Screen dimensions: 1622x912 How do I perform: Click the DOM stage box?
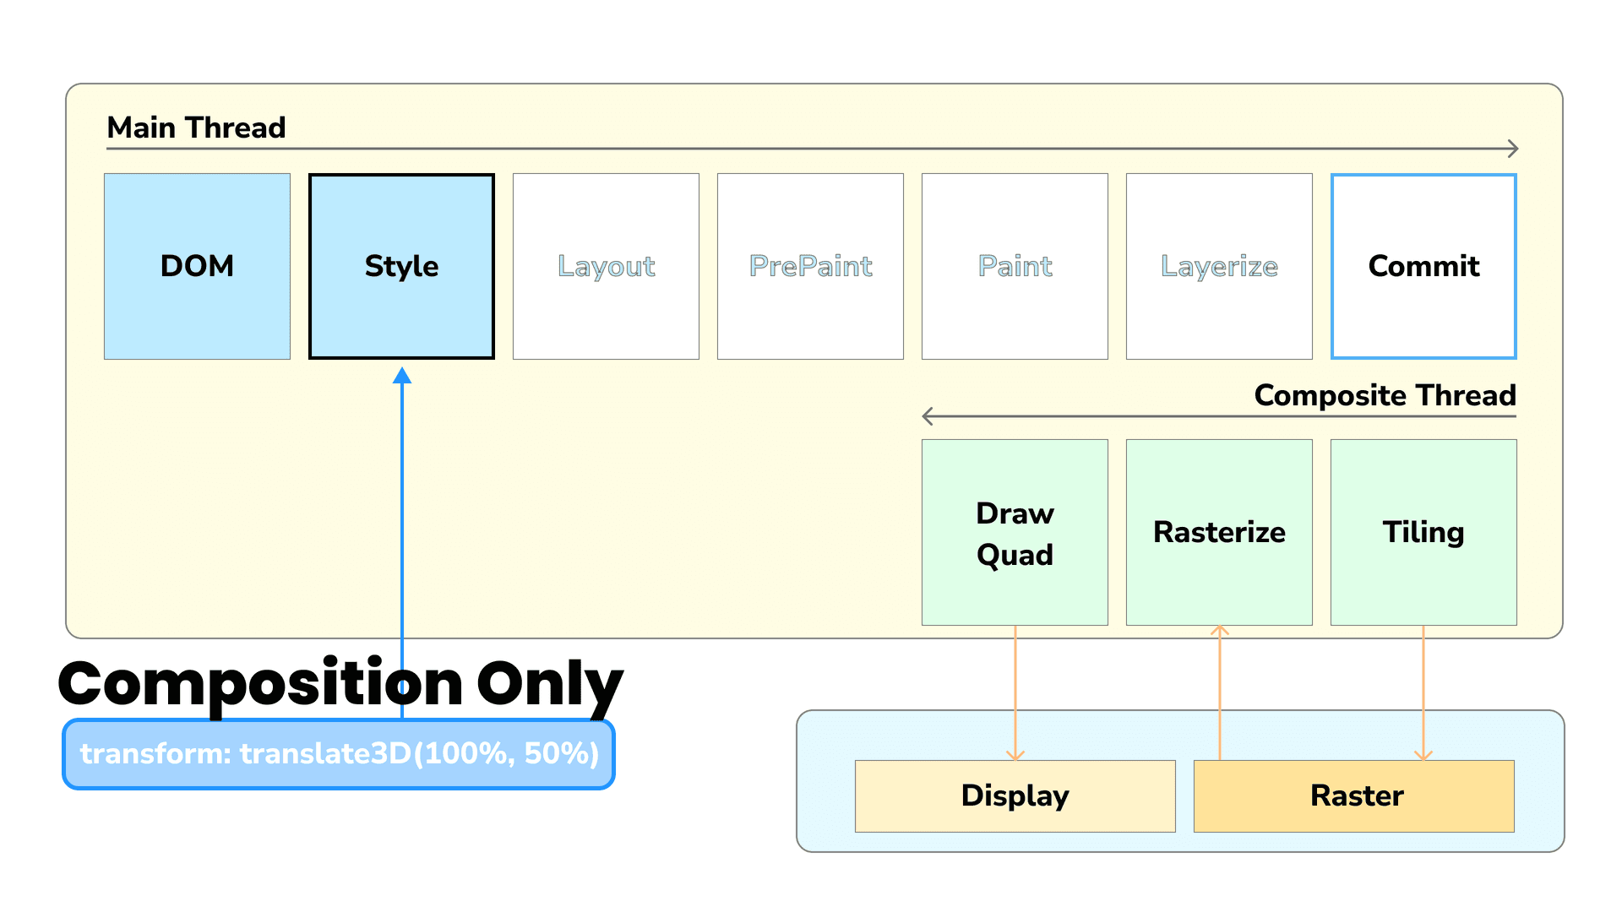pos(197,266)
